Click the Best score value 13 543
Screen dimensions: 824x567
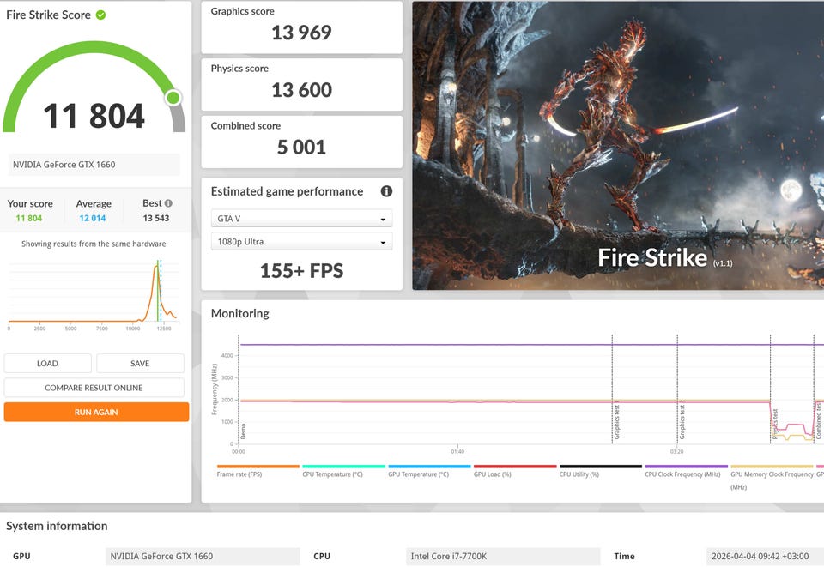coord(156,218)
